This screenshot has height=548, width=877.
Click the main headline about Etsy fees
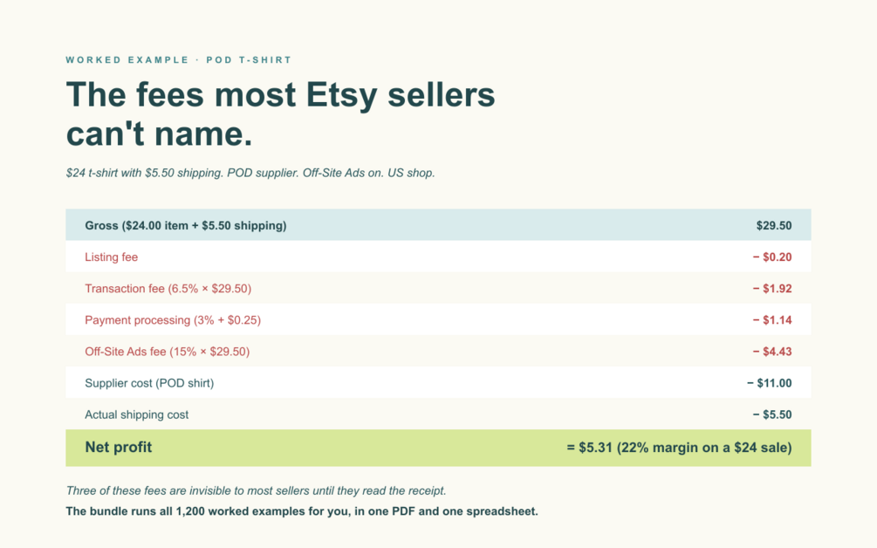280,113
